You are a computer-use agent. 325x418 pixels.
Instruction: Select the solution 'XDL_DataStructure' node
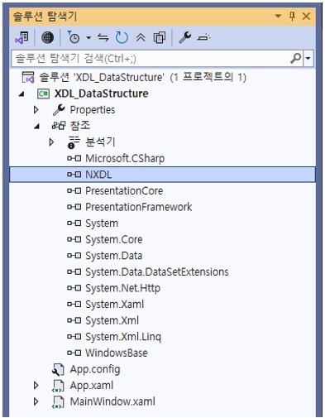coord(142,77)
